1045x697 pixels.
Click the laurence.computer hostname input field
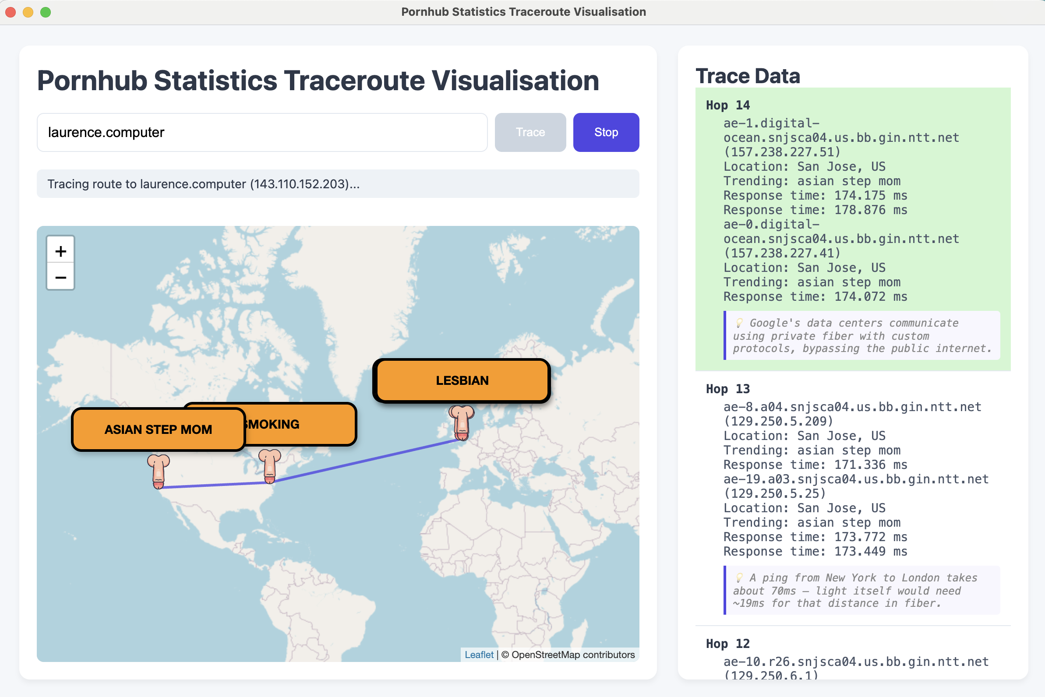[262, 132]
